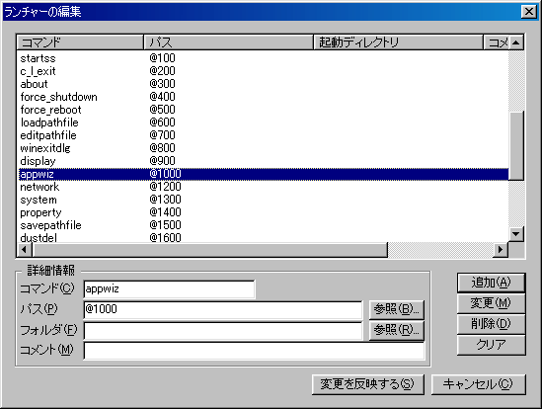Click the list scroll down arrow
Image resolution: width=542 pixels, height=409 pixels.
click(516, 234)
